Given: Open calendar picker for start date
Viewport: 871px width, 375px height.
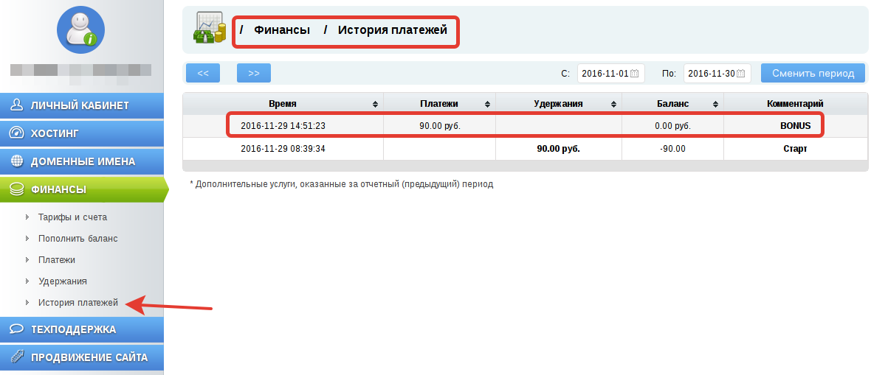Looking at the screenshot, I should click(x=634, y=74).
